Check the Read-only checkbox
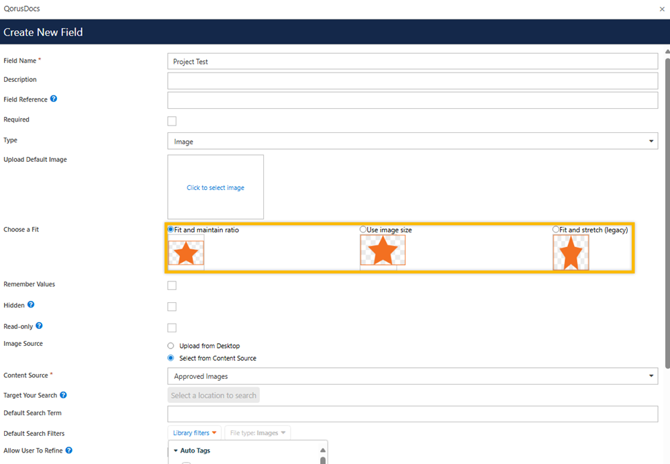The width and height of the screenshot is (670, 464). (172, 328)
